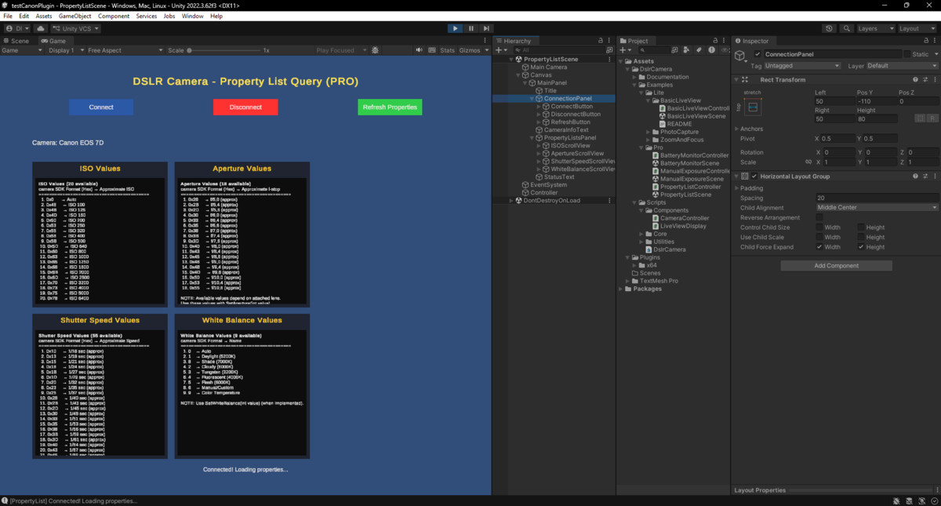941x506 pixels.
Task: Click the global search magnifier icon
Action: 847,28
